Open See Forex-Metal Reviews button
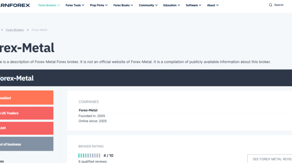The image size is (292, 163). click(271, 159)
